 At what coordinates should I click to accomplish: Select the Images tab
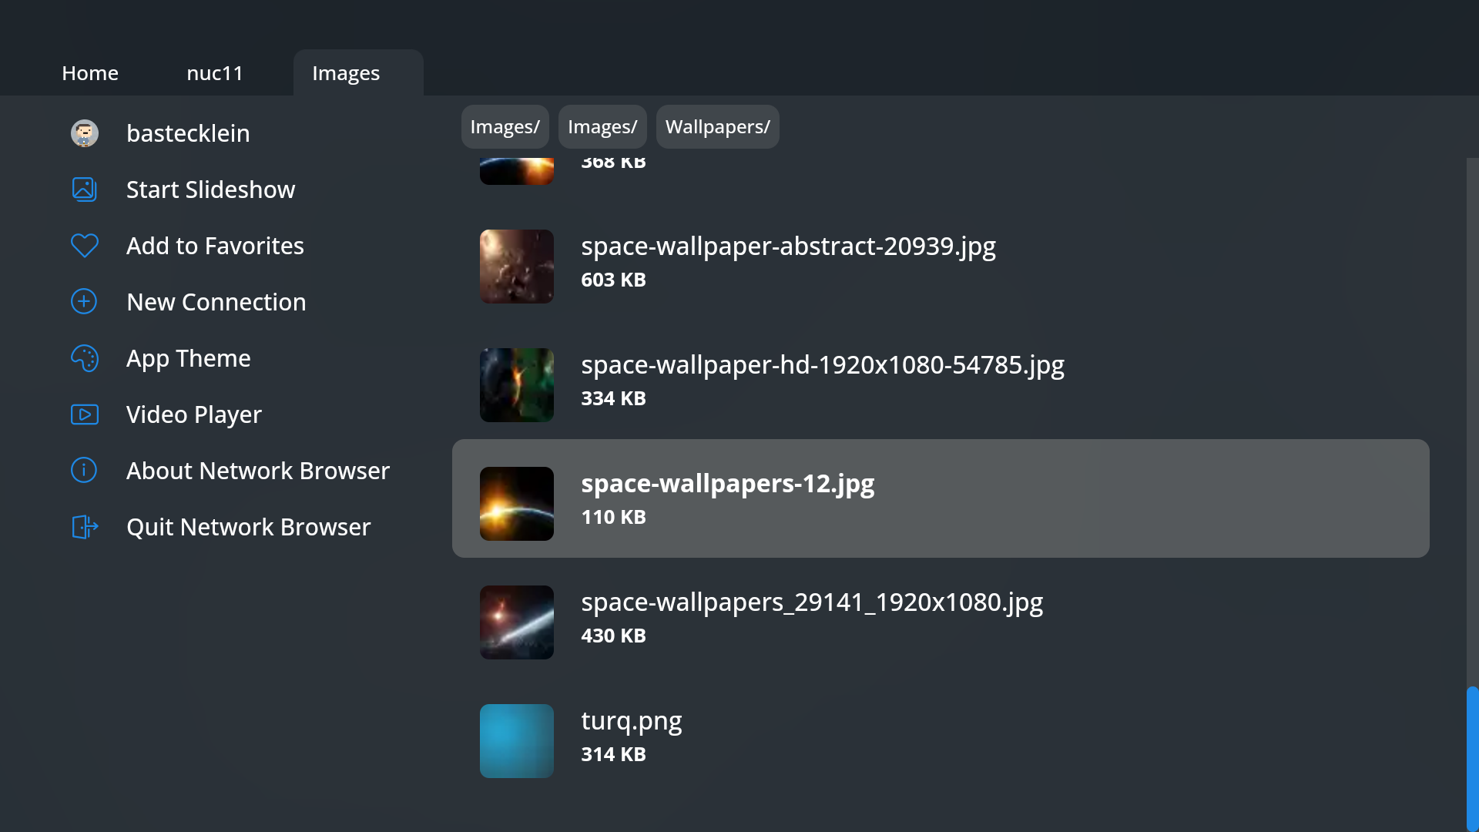(x=345, y=72)
